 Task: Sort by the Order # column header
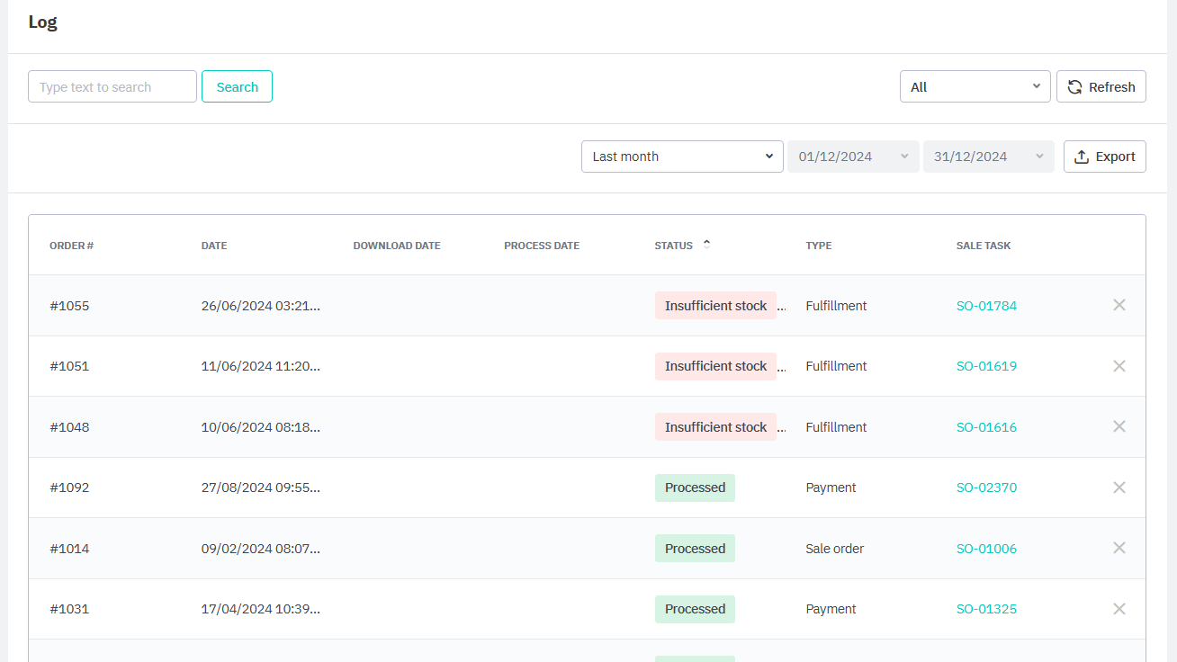[x=72, y=246]
